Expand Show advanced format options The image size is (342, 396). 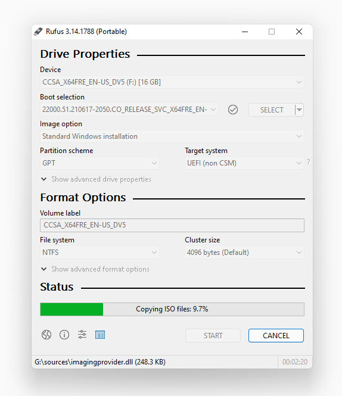[x=95, y=269]
